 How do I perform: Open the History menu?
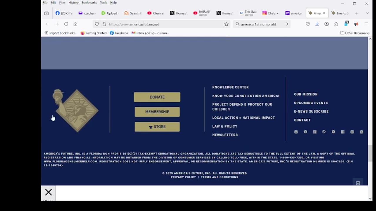tap(73, 3)
